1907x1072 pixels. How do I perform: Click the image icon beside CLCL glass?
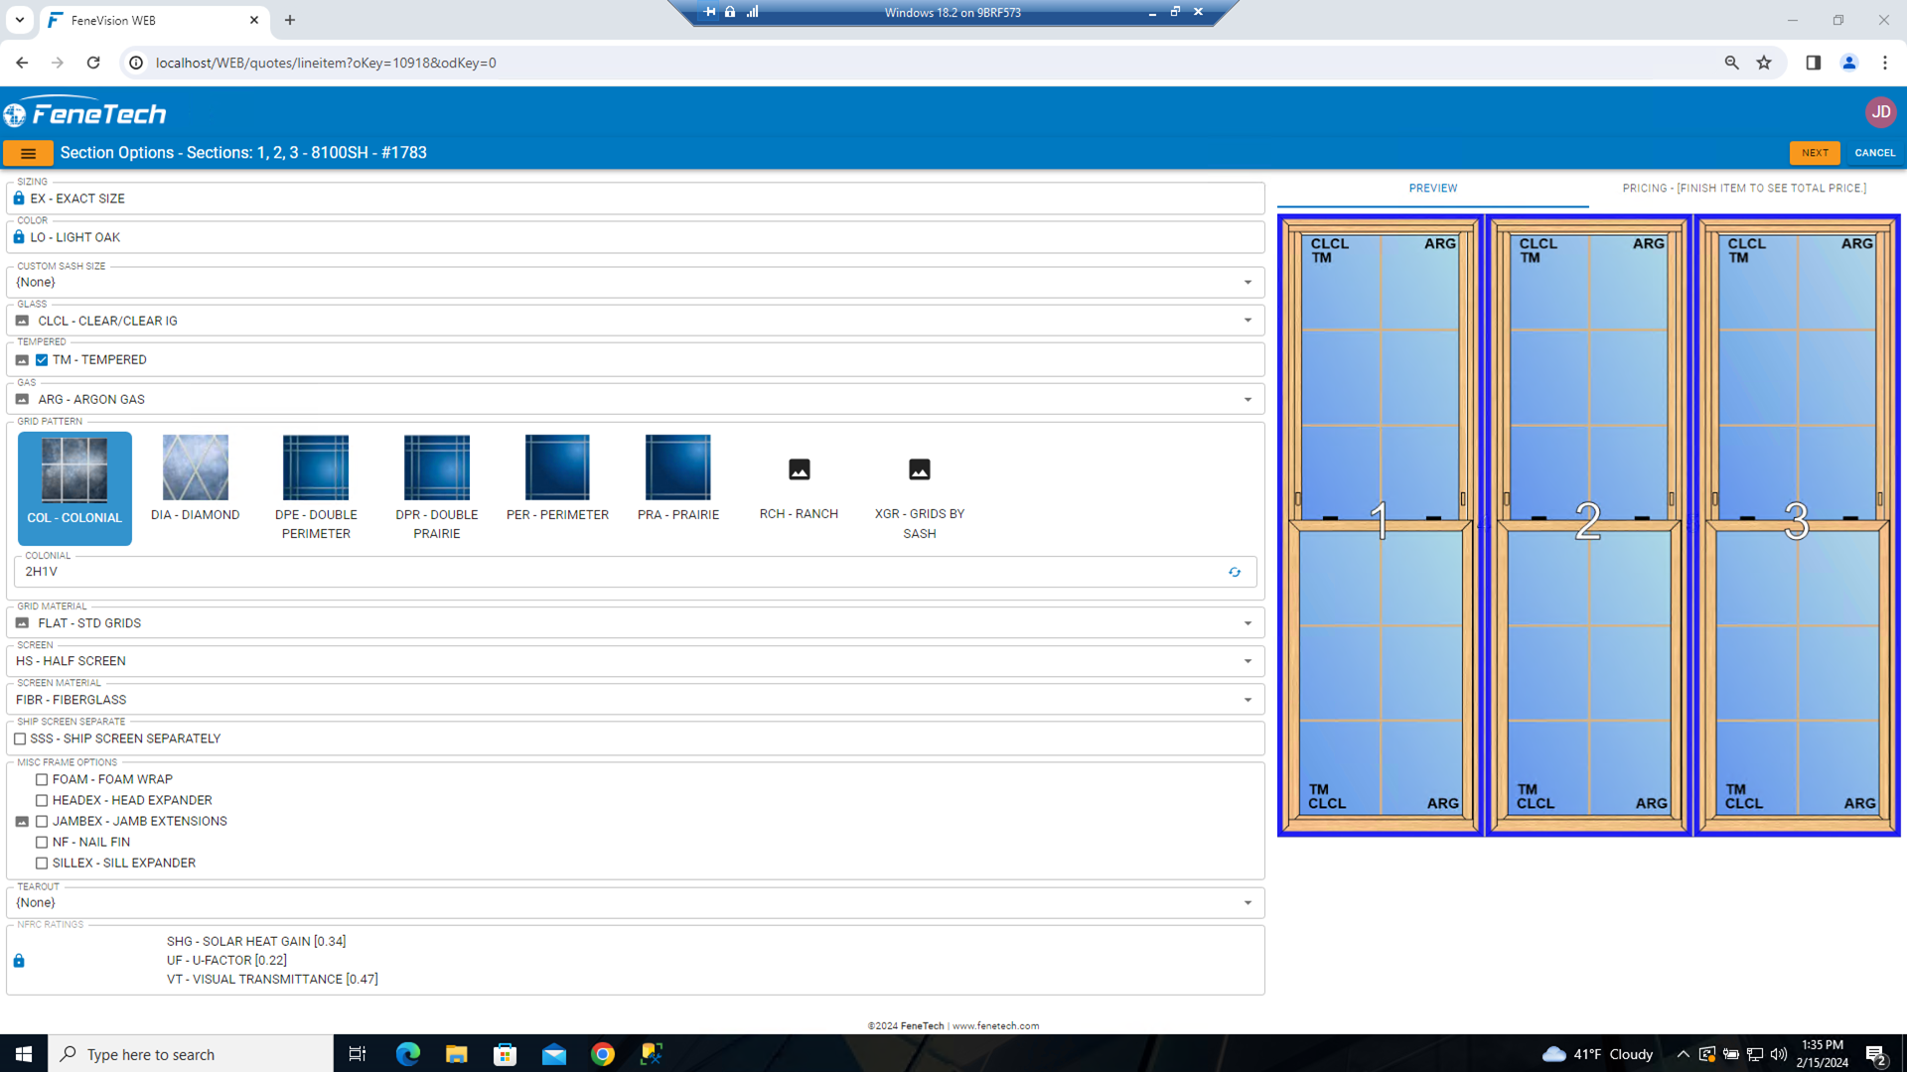click(x=22, y=321)
